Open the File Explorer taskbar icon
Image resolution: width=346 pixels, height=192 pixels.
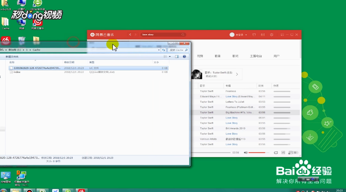(15, 190)
